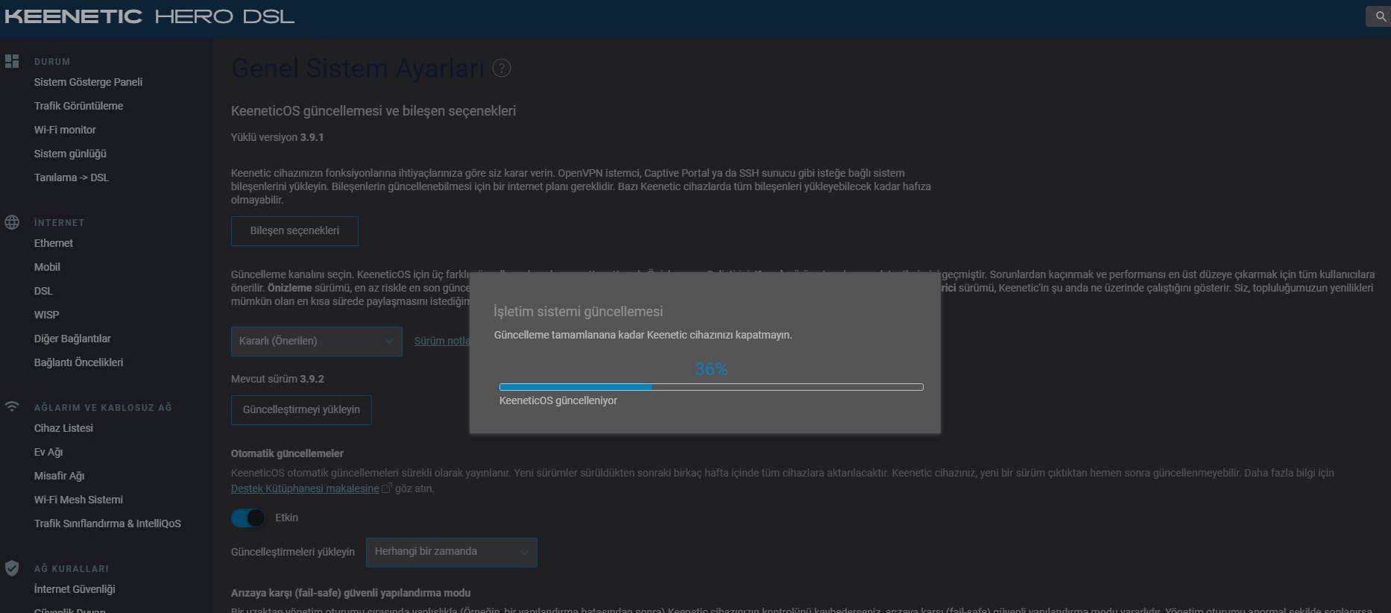Screen dimensions: 1391x613
Task: Open Cihaz Listesi page
Action: 63,428
